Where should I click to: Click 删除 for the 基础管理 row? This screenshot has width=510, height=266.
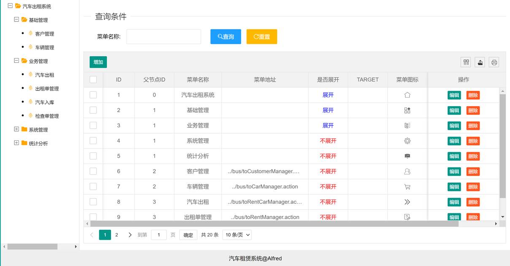pyautogui.click(x=473, y=110)
